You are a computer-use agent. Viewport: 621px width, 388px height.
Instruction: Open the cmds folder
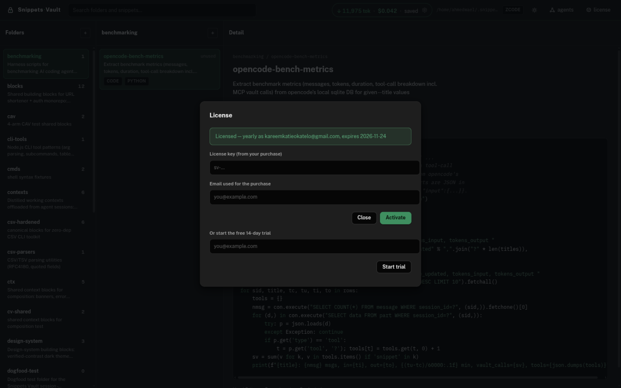click(46, 173)
